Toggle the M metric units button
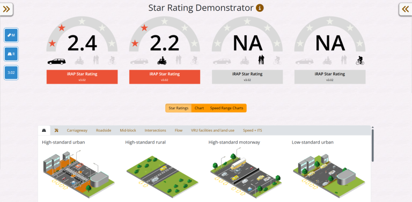This screenshot has width=412, height=202. pyautogui.click(x=11, y=35)
